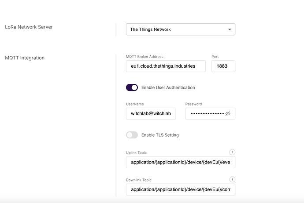Click the Downlink Topic caption text
This screenshot has width=304, height=203.
tap(139, 180)
